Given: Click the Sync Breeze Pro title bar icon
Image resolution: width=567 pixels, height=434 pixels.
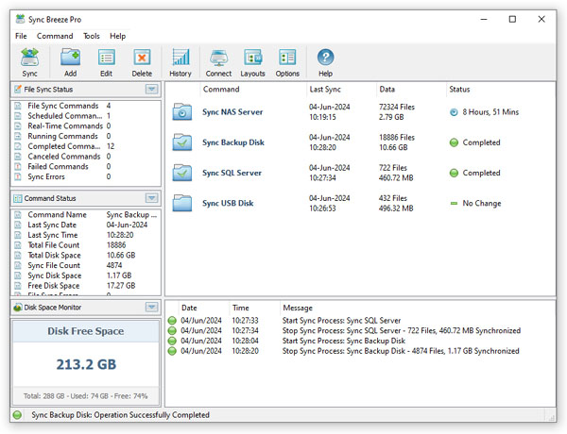Looking at the screenshot, I should coord(20,19).
